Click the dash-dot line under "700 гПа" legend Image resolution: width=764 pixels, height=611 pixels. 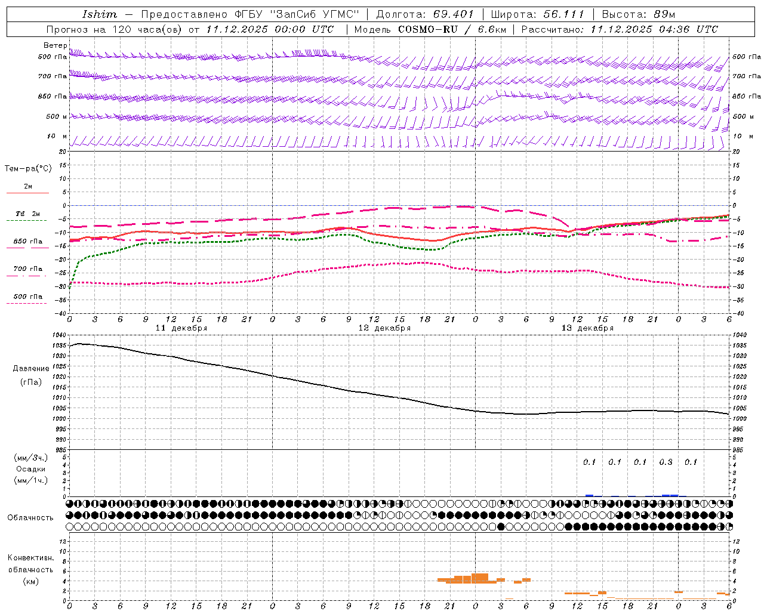26,276
